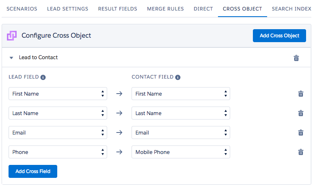Remove the Email field mapping row
Screen dimensions: 315x188
(x=300, y=132)
